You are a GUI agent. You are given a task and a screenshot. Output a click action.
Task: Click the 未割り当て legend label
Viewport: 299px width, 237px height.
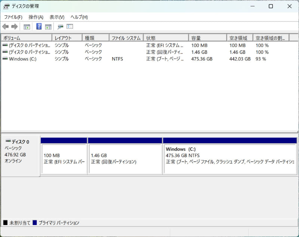click(x=20, y=223)
